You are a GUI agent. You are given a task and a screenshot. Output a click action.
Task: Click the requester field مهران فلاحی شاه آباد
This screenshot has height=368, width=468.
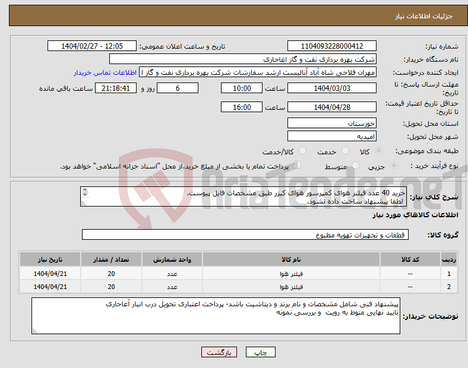click(x=258, y=72)
